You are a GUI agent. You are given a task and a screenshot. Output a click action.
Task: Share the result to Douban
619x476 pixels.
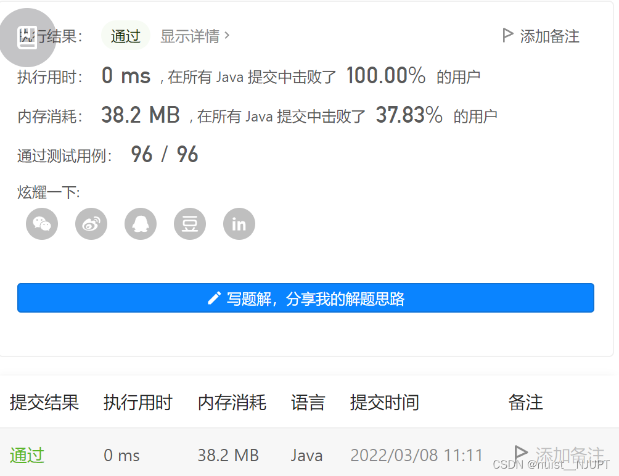click(189, 224)
